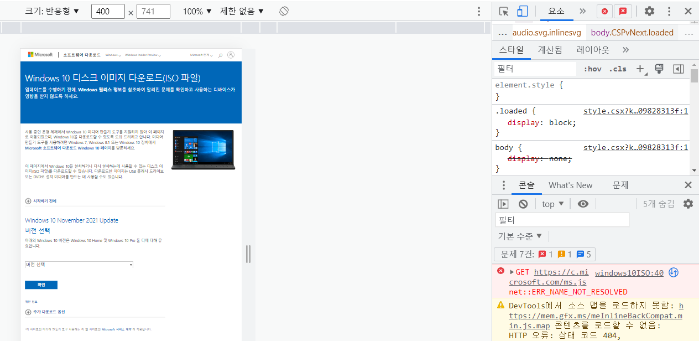Show more styles sidebar tabs

(625, 50)
